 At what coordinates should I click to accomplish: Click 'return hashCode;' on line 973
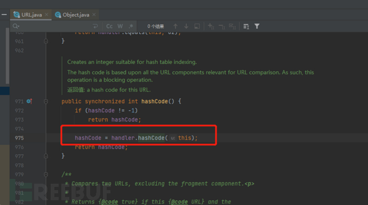(115, 120)
